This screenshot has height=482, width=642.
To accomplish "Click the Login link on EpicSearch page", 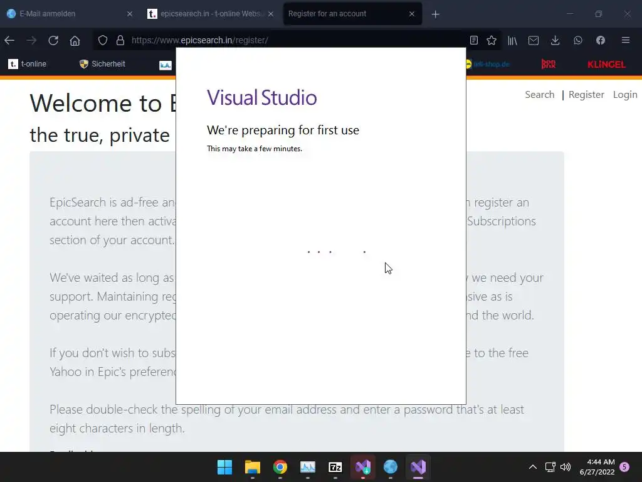I will (x=625, y=95).
